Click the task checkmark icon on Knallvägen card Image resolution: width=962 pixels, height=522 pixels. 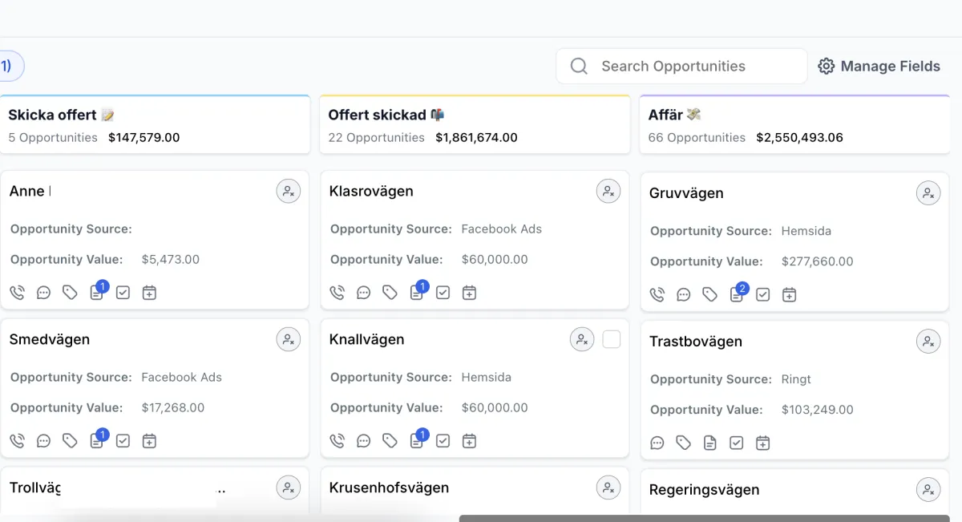click(x=443, y=441)
